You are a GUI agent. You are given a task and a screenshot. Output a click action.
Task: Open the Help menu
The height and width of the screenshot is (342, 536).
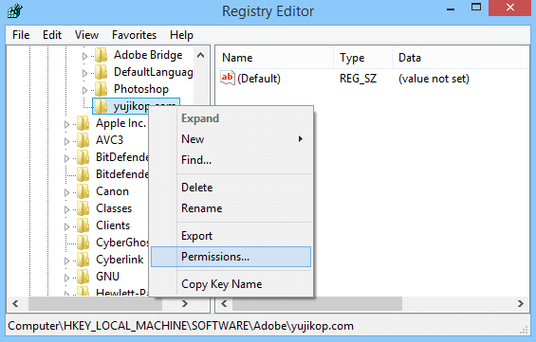pos(181,35)
